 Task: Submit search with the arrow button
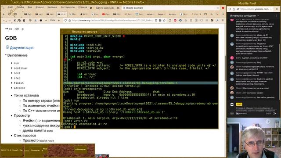[x=217, y=8]
